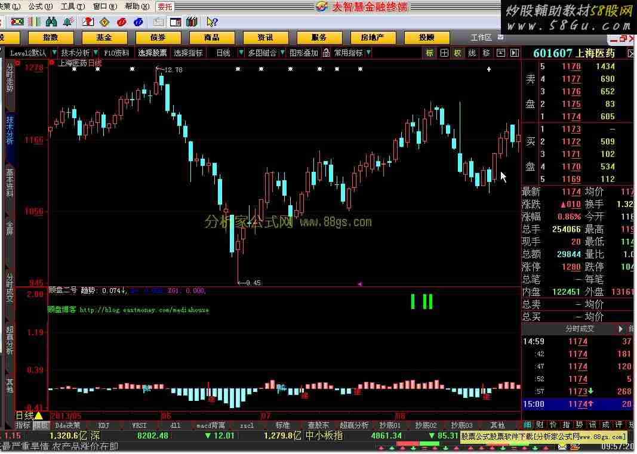The height and width of the screenshot is (454, 637).
Task: Click the 委托 trade button
Action: (x=165, y=7)
